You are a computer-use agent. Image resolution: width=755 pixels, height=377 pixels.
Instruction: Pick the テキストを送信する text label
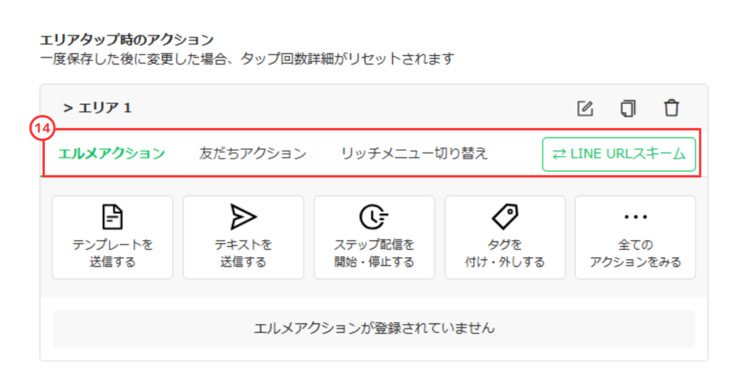[243, 253]
